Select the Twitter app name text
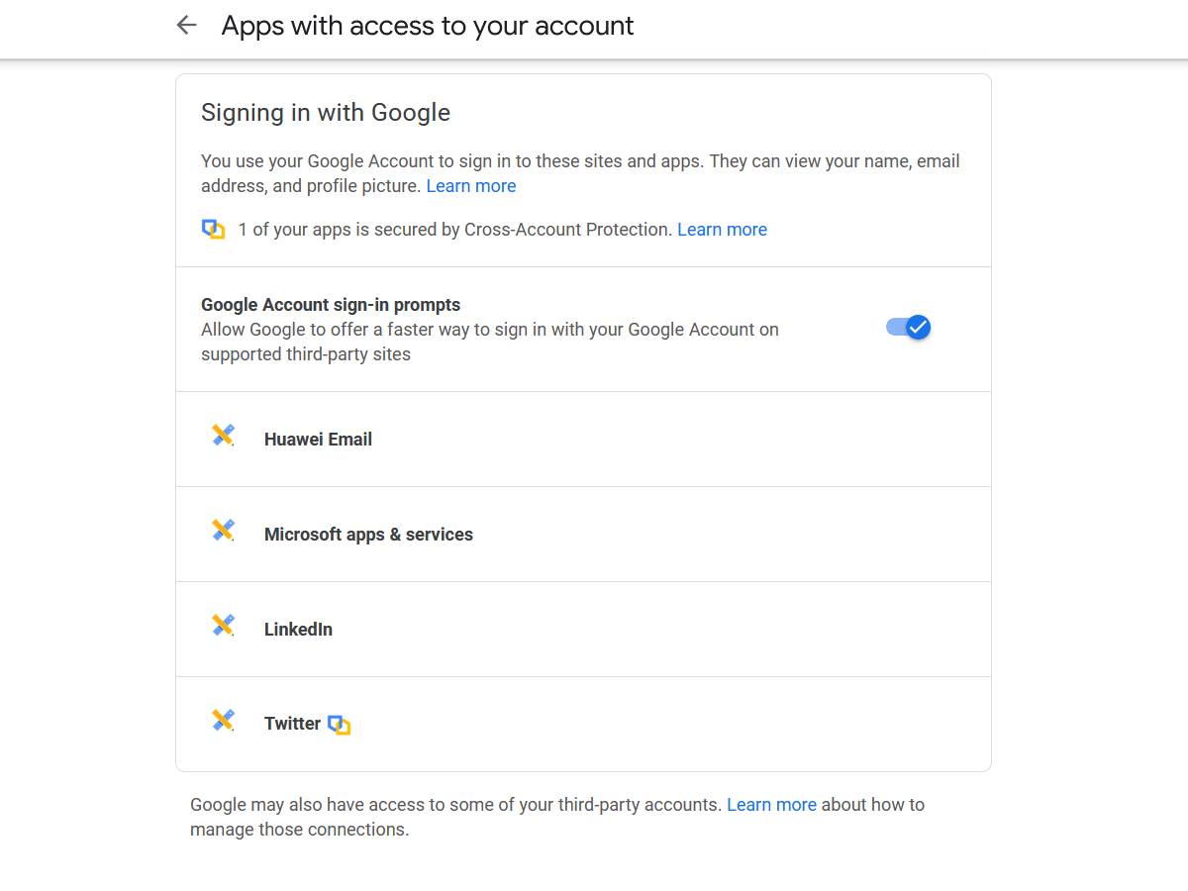The height and width of the screenshot is (891, 1188). tap(293, 723)
